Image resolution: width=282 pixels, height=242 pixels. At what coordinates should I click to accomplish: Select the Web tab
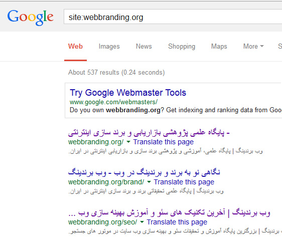point(75,46)
